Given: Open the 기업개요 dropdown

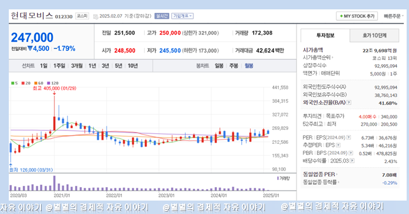Looking at the screenshot, I should [x=183, y=16].
